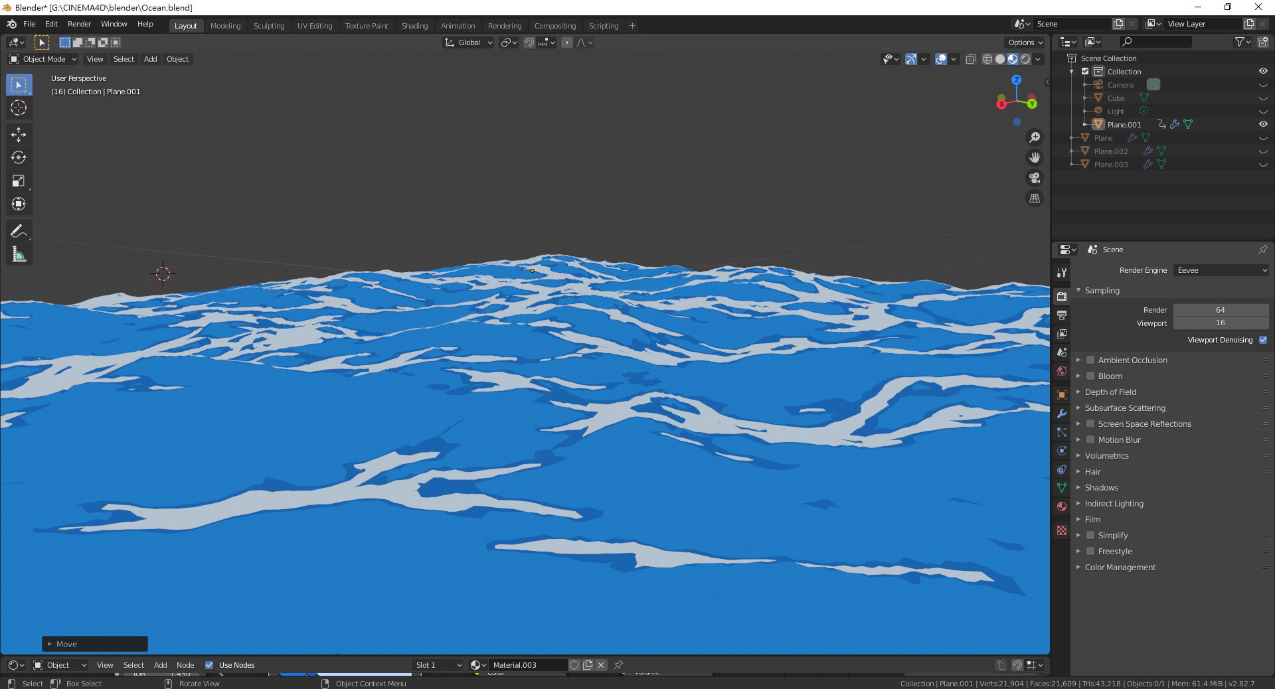Activate the Measure tool
The width and height of the screenshot is (1275, 689).
pos(19,255)
